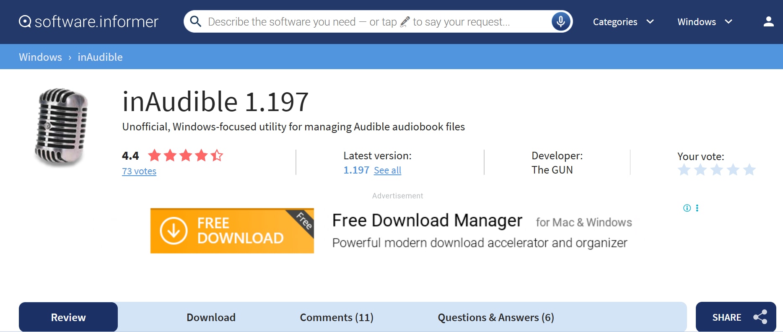Image resolution: width=783 pixels, height=332 pixels.
Task: Click the 'Powerful modern download accelerator' ad text
Action: pyautogui.click(x=480, y=243)
